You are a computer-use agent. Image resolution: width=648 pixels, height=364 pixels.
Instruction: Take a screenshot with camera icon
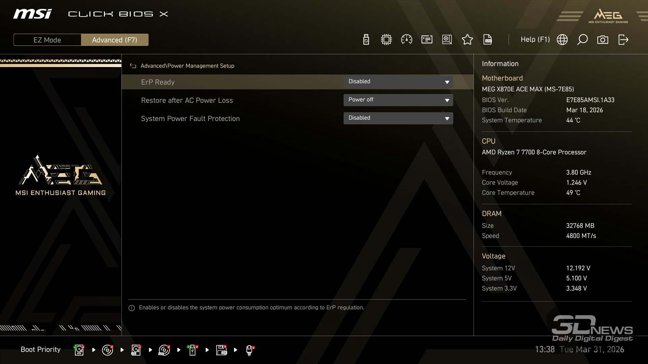click(602, 40)
